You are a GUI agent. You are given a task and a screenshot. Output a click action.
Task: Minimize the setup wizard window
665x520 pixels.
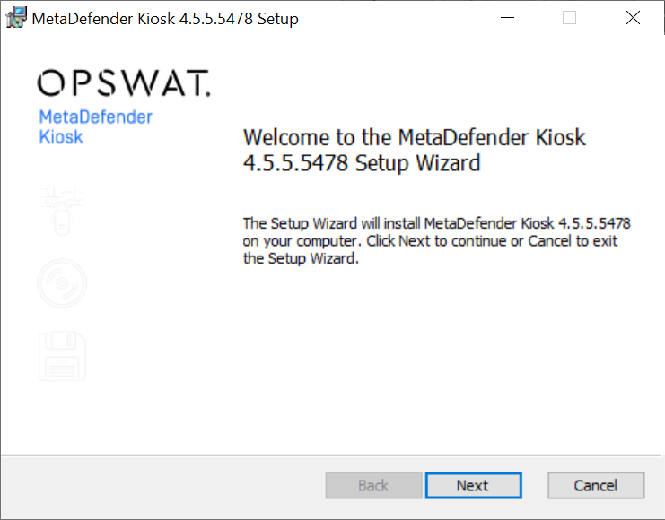pyautogui.click(x=507, y=18)
